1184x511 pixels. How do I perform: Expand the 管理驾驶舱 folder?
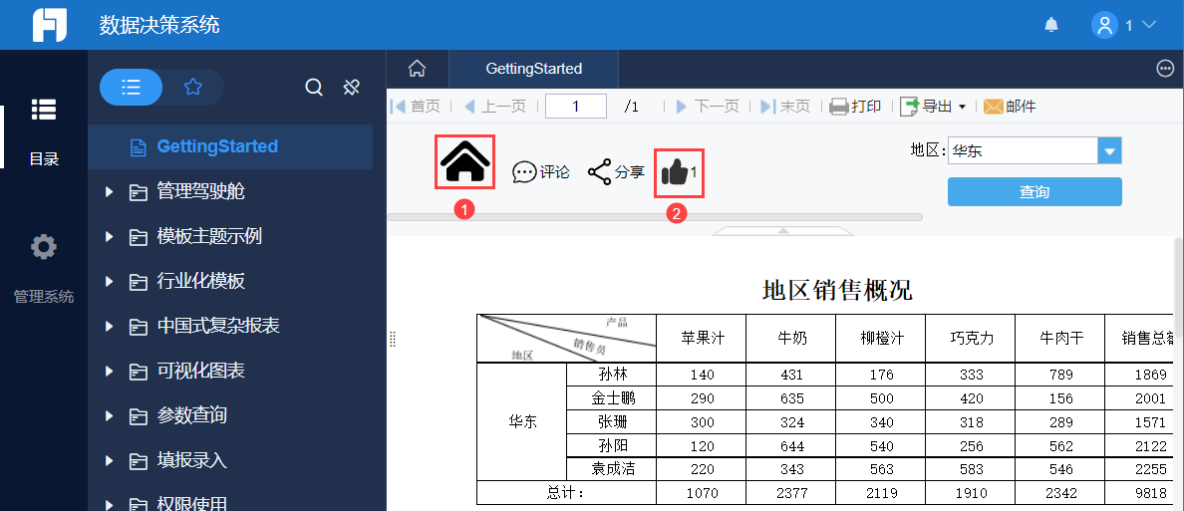pyautogui.click(x=110, y=191)
